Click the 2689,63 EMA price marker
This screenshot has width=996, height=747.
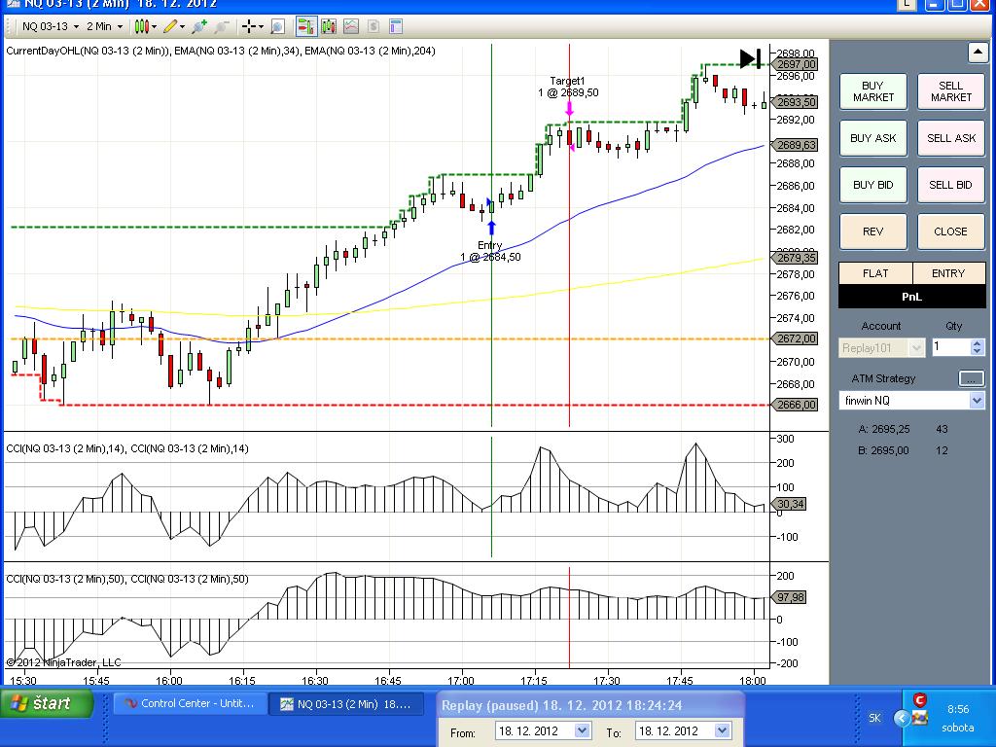[796, 146]
